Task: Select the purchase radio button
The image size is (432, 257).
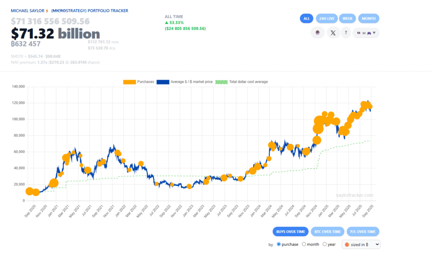Action: click(278, 244)
